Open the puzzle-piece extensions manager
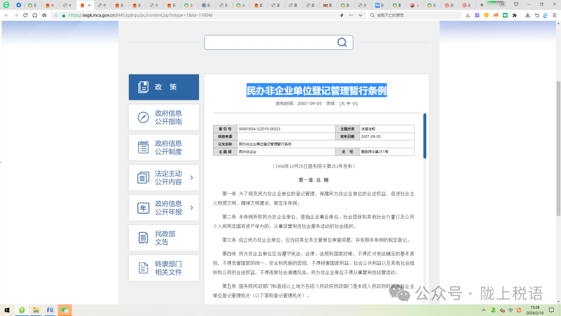Image resolution: width=561 pixels, height=316 pixels. click(514, 15)
